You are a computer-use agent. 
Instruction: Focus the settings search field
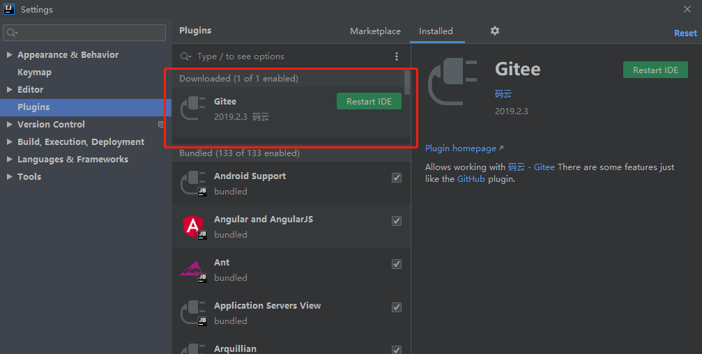tap(84, 33)
